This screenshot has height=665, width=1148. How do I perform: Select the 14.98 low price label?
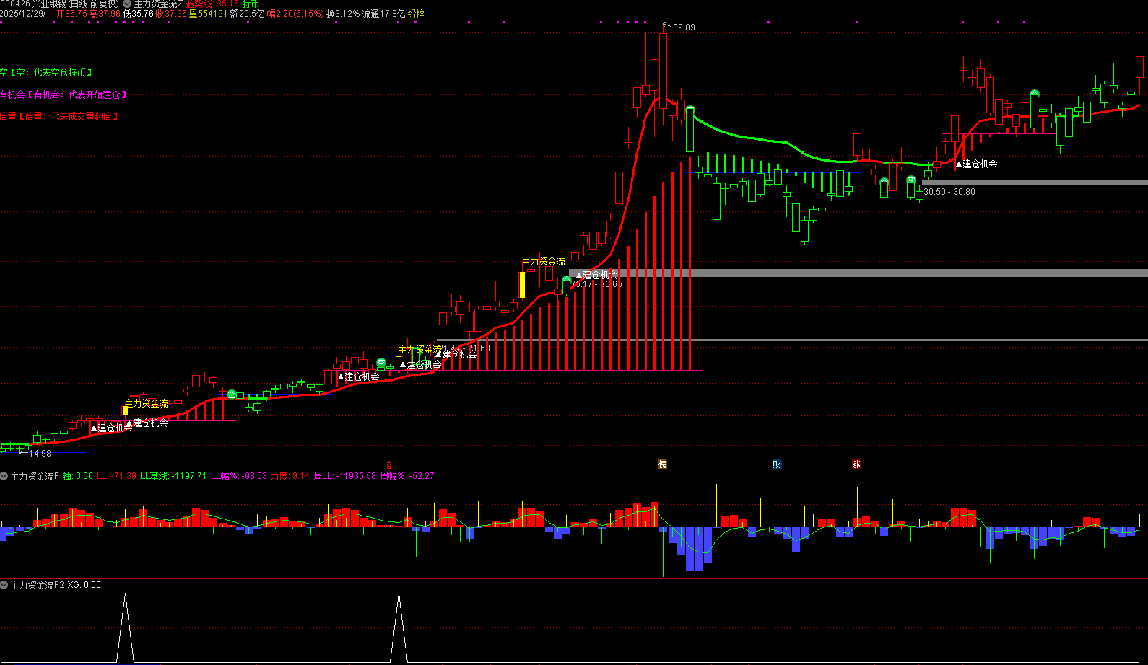(40, 454)
